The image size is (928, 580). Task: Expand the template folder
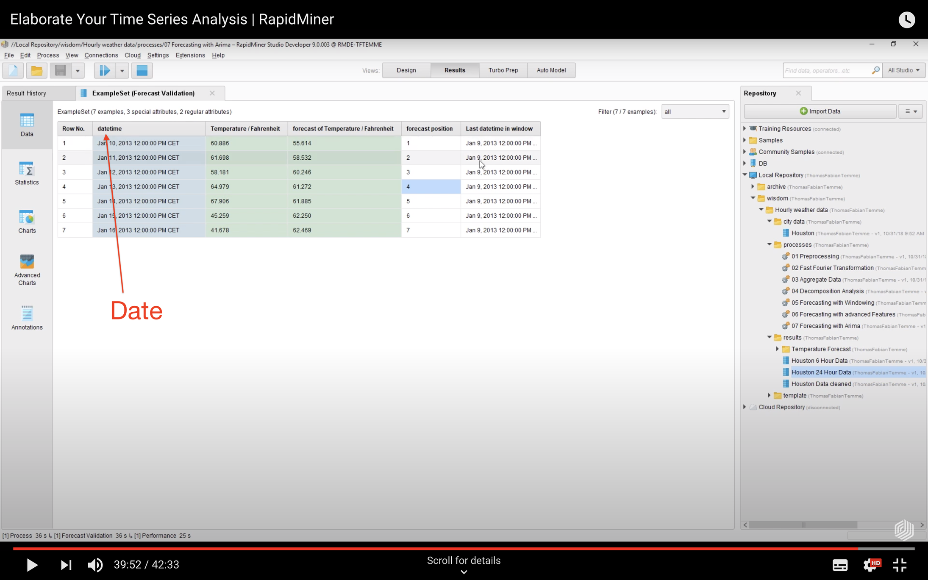coord(770,395)
